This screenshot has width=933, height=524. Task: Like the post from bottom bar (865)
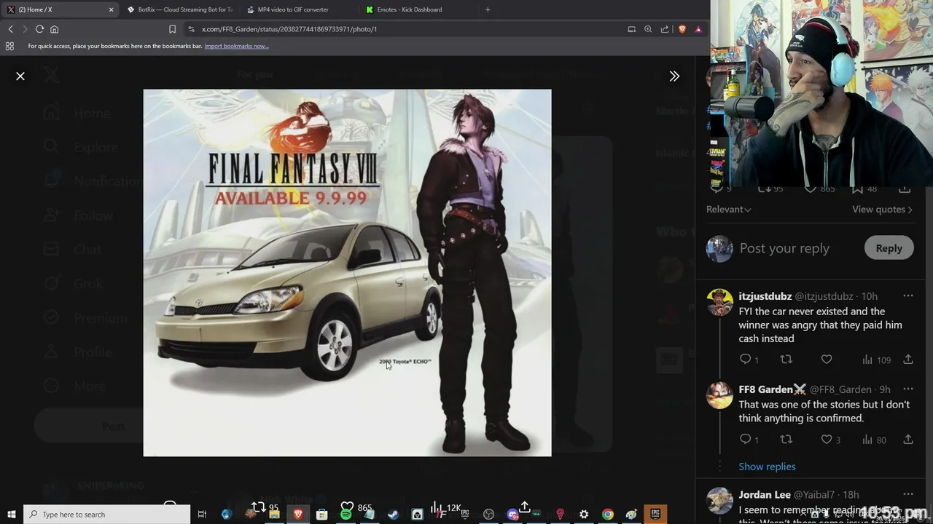click(x=356, y=507)
